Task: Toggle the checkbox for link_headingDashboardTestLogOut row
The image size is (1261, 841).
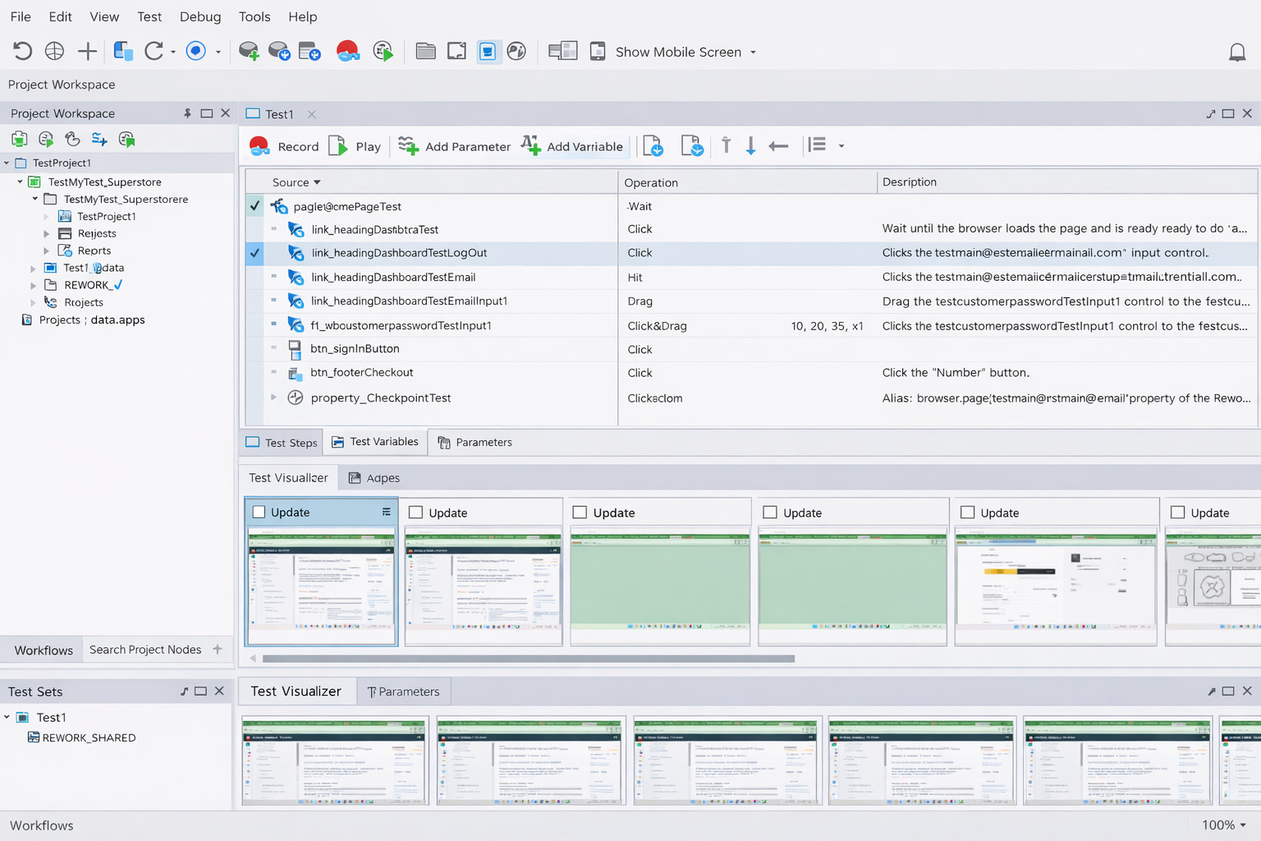Action: click(x=255, y=253)
